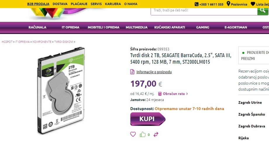Click the green search magnifier icon

pyautogui.click(x=263, y=11)
